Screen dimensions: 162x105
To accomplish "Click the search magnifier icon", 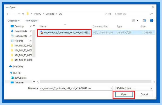I will 151,14.
